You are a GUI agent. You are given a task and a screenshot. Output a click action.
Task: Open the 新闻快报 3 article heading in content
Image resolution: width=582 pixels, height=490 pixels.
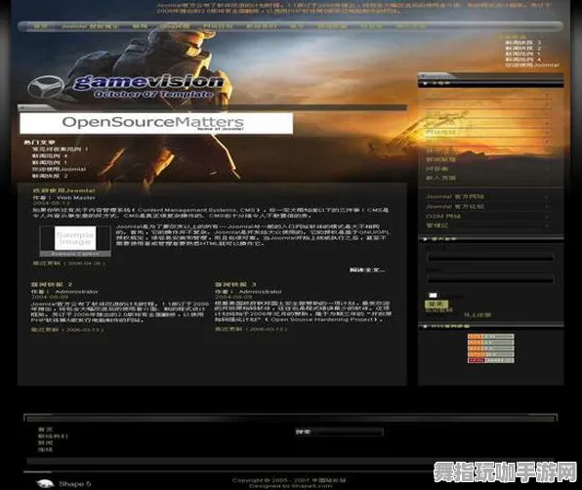pos(235,284)
